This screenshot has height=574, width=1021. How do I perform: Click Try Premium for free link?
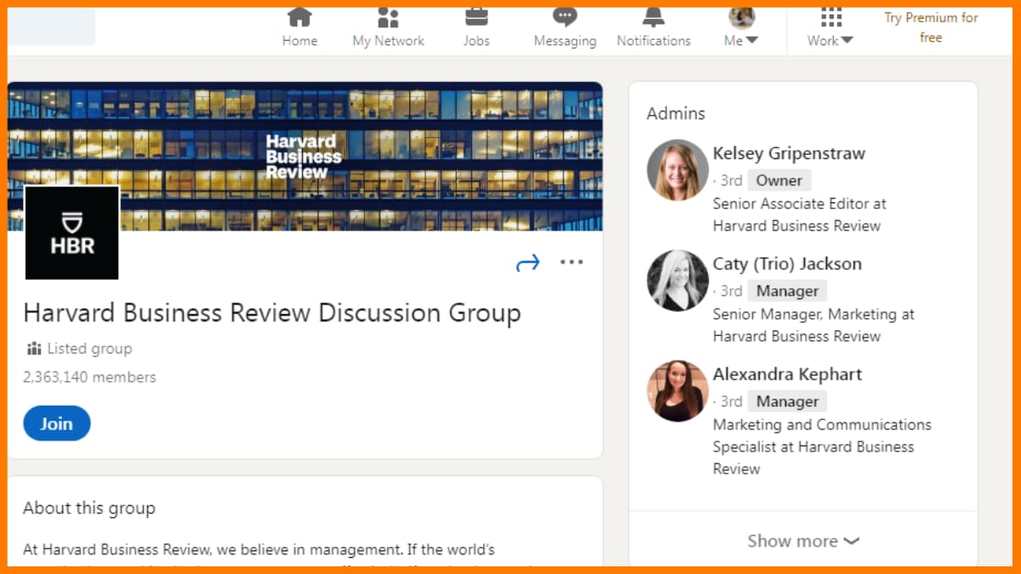click(931, 27)
